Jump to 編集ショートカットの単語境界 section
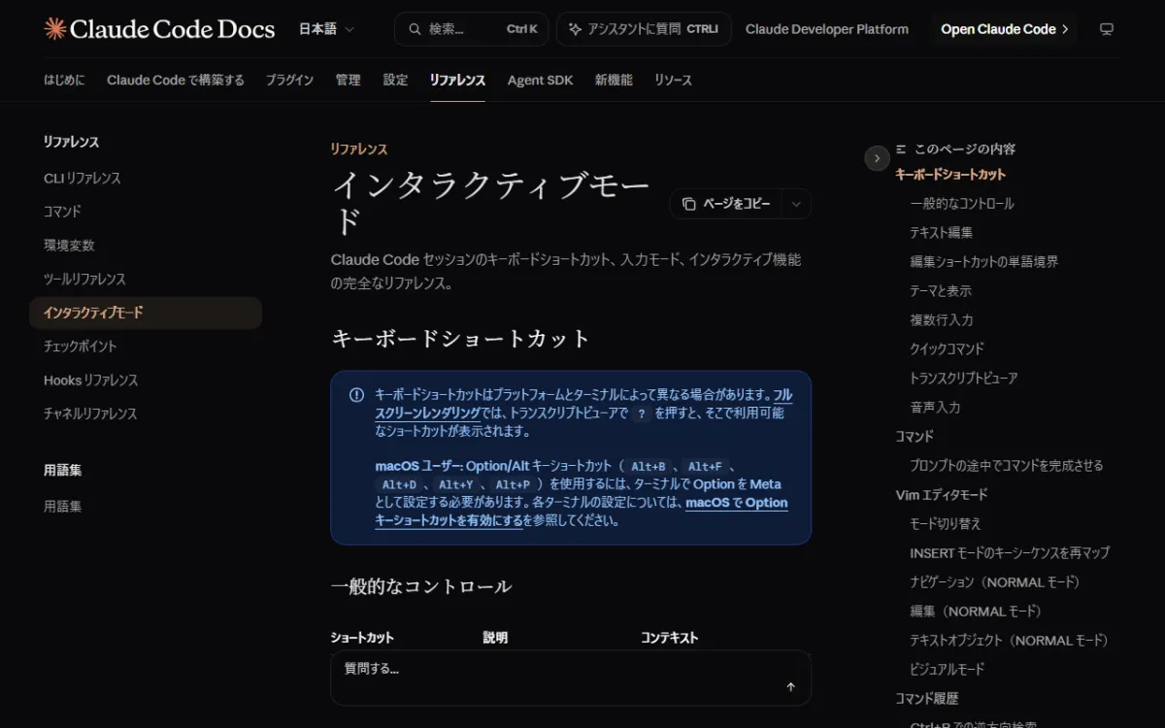 983,262
